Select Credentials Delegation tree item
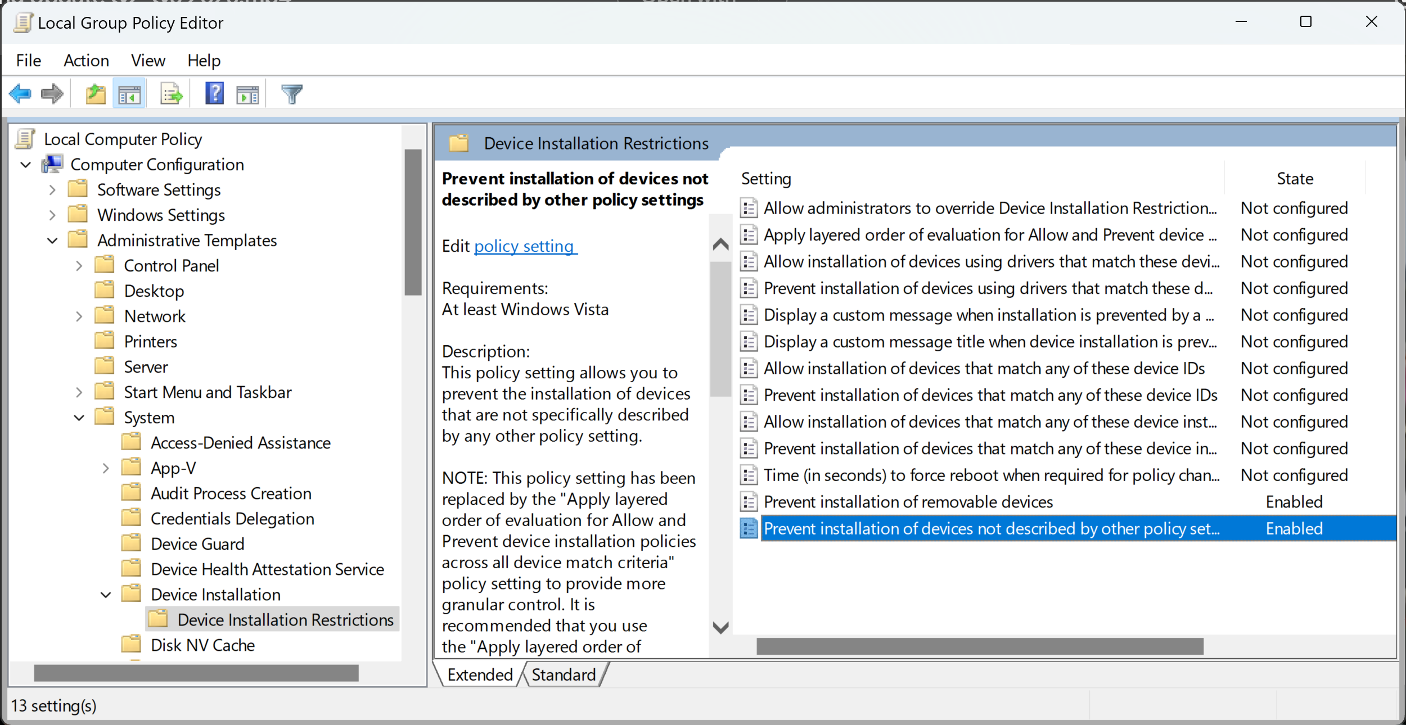1406x725 pixels. [232, 519]
